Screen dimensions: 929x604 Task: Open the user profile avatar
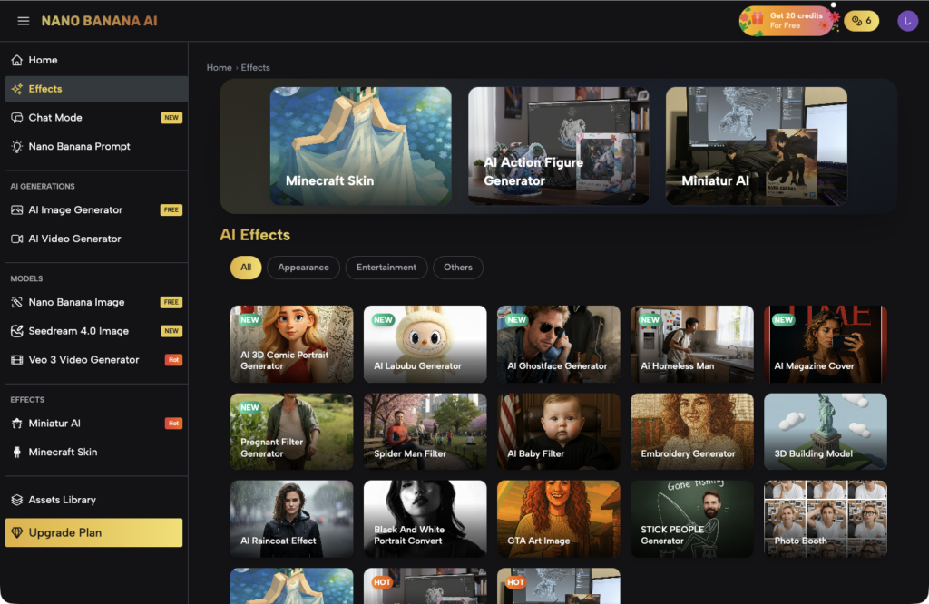point(907,21)
